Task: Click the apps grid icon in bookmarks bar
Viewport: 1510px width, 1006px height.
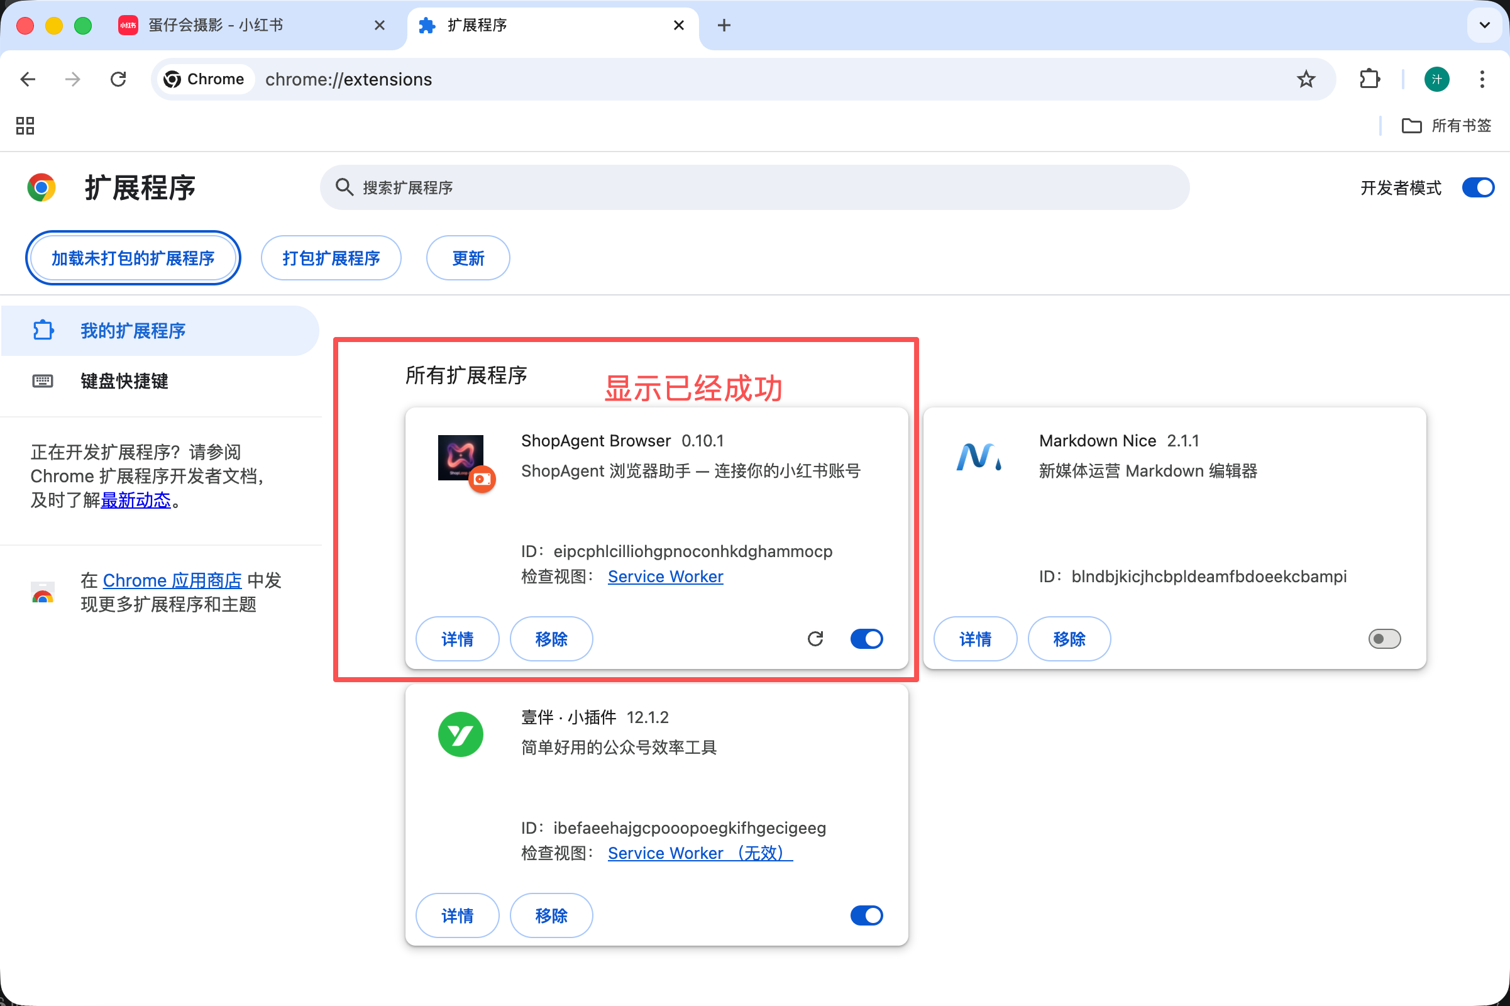Action: point(25,126)
